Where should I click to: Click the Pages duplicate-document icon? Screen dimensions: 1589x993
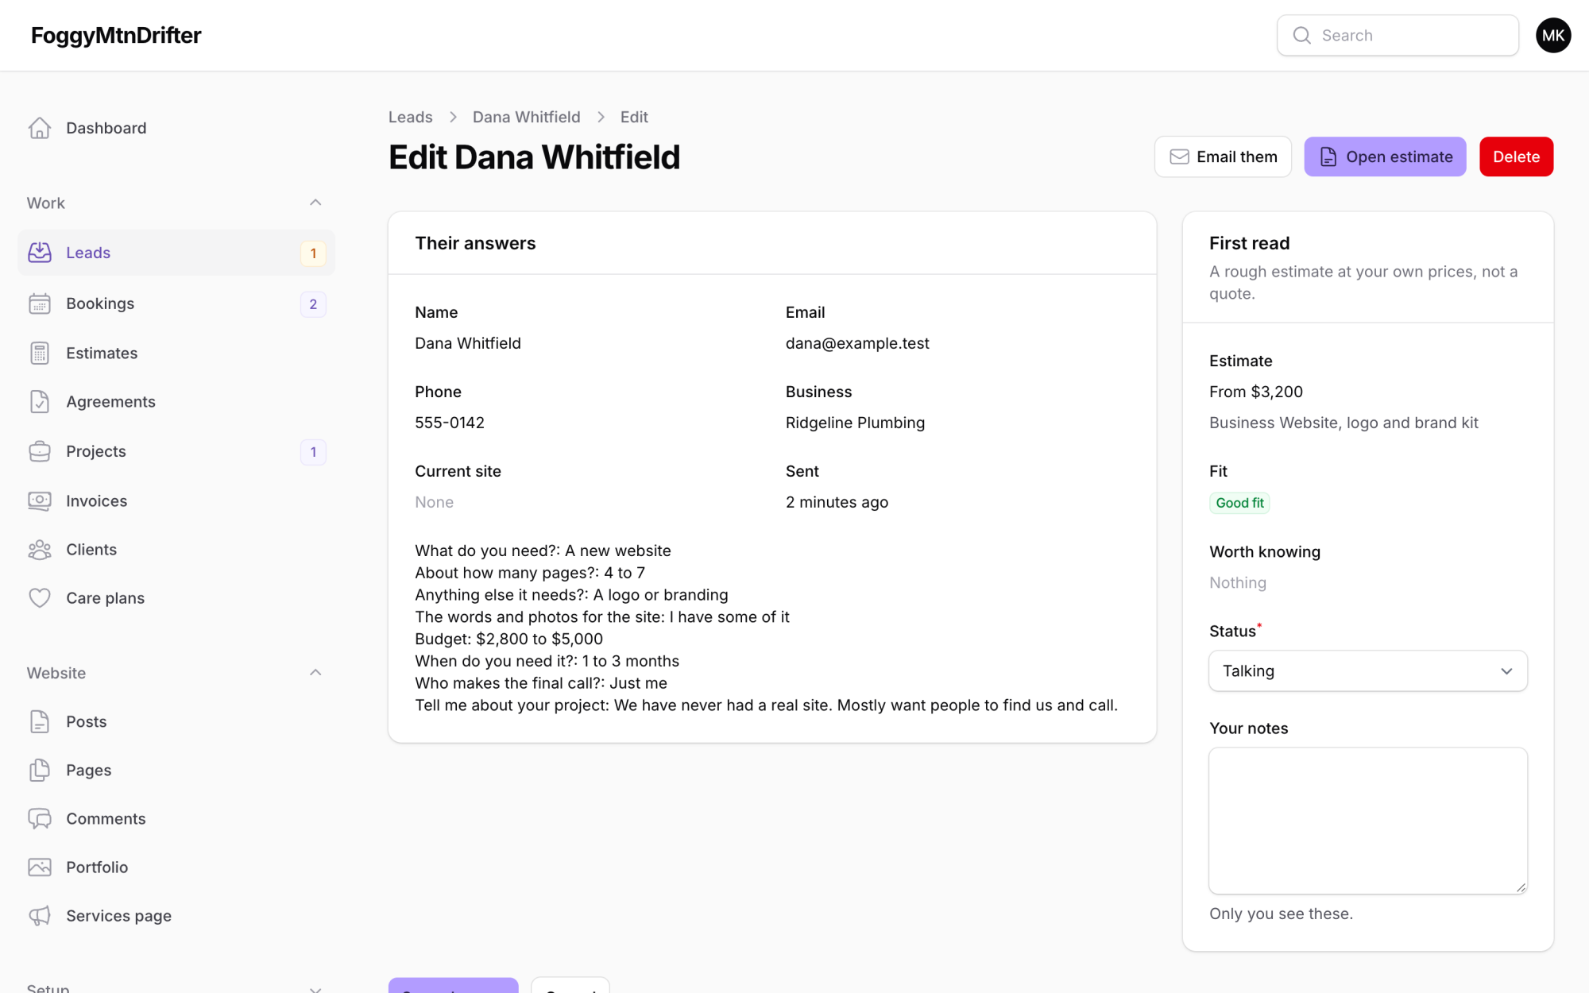tap(40, 770)
